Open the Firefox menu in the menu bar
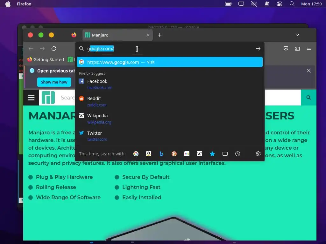This screenshot has height=244, width=326. coord(24,4)
